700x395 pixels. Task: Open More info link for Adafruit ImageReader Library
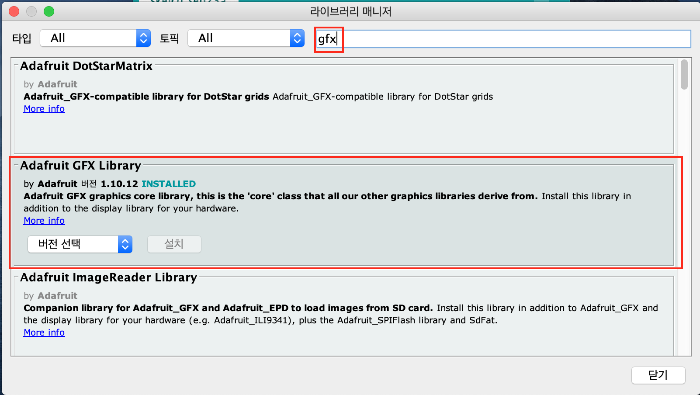coord(44,333)
